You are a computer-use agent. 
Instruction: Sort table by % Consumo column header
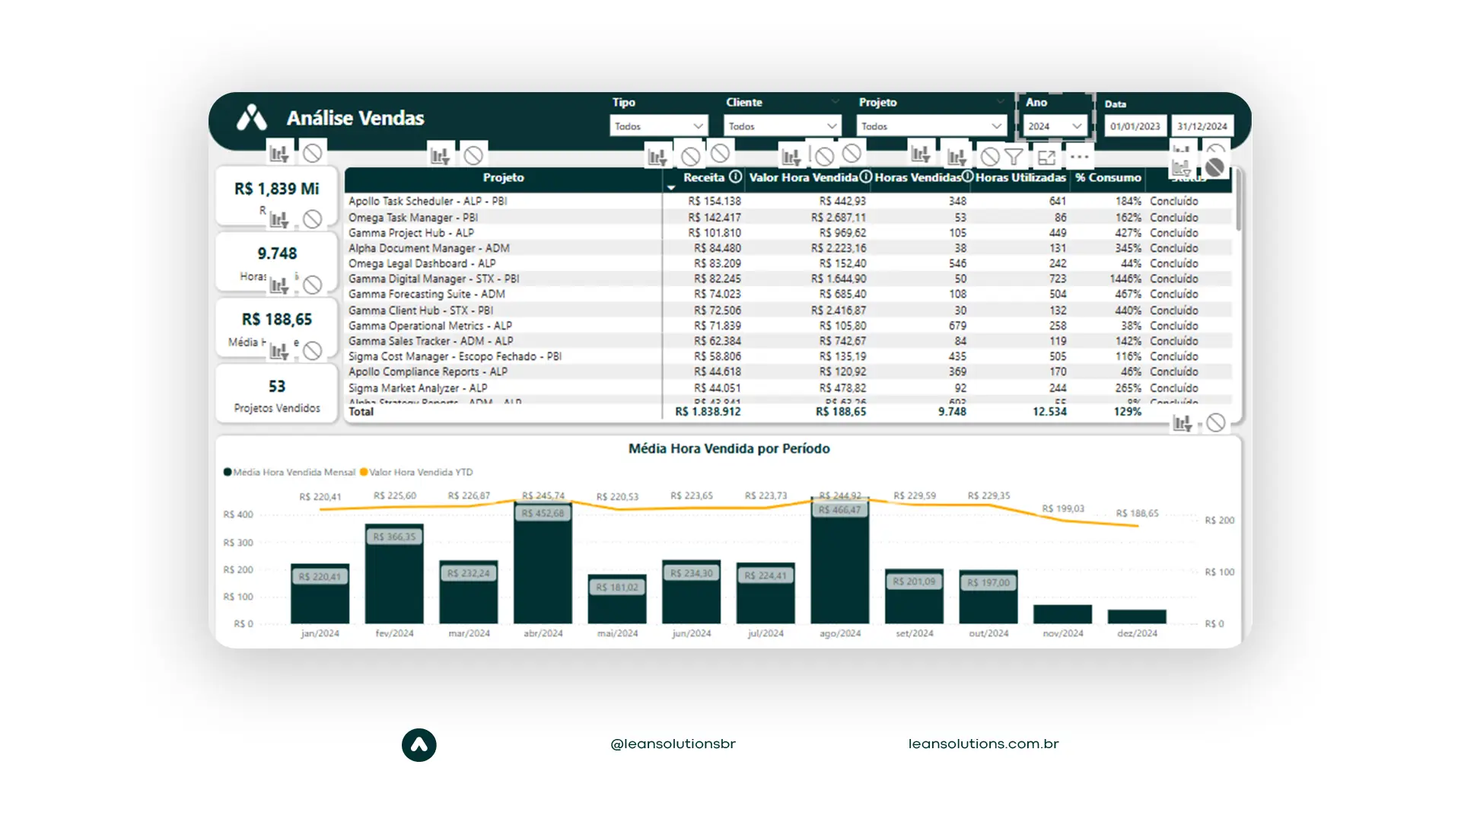pos(1108,177)
